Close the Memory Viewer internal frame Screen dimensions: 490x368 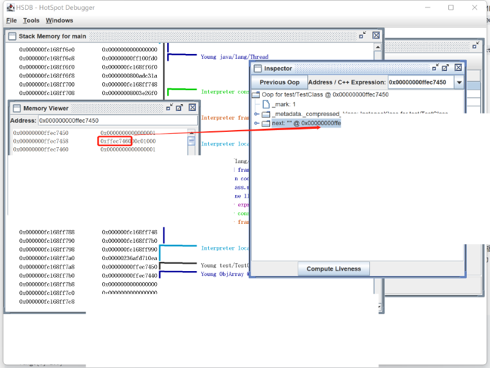(192, 108)
